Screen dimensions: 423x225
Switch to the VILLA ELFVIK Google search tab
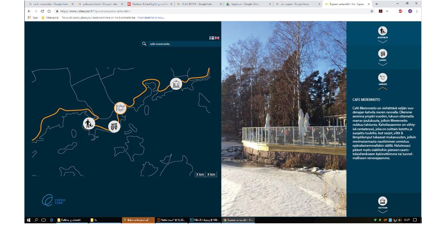click(x=199, y=4)
